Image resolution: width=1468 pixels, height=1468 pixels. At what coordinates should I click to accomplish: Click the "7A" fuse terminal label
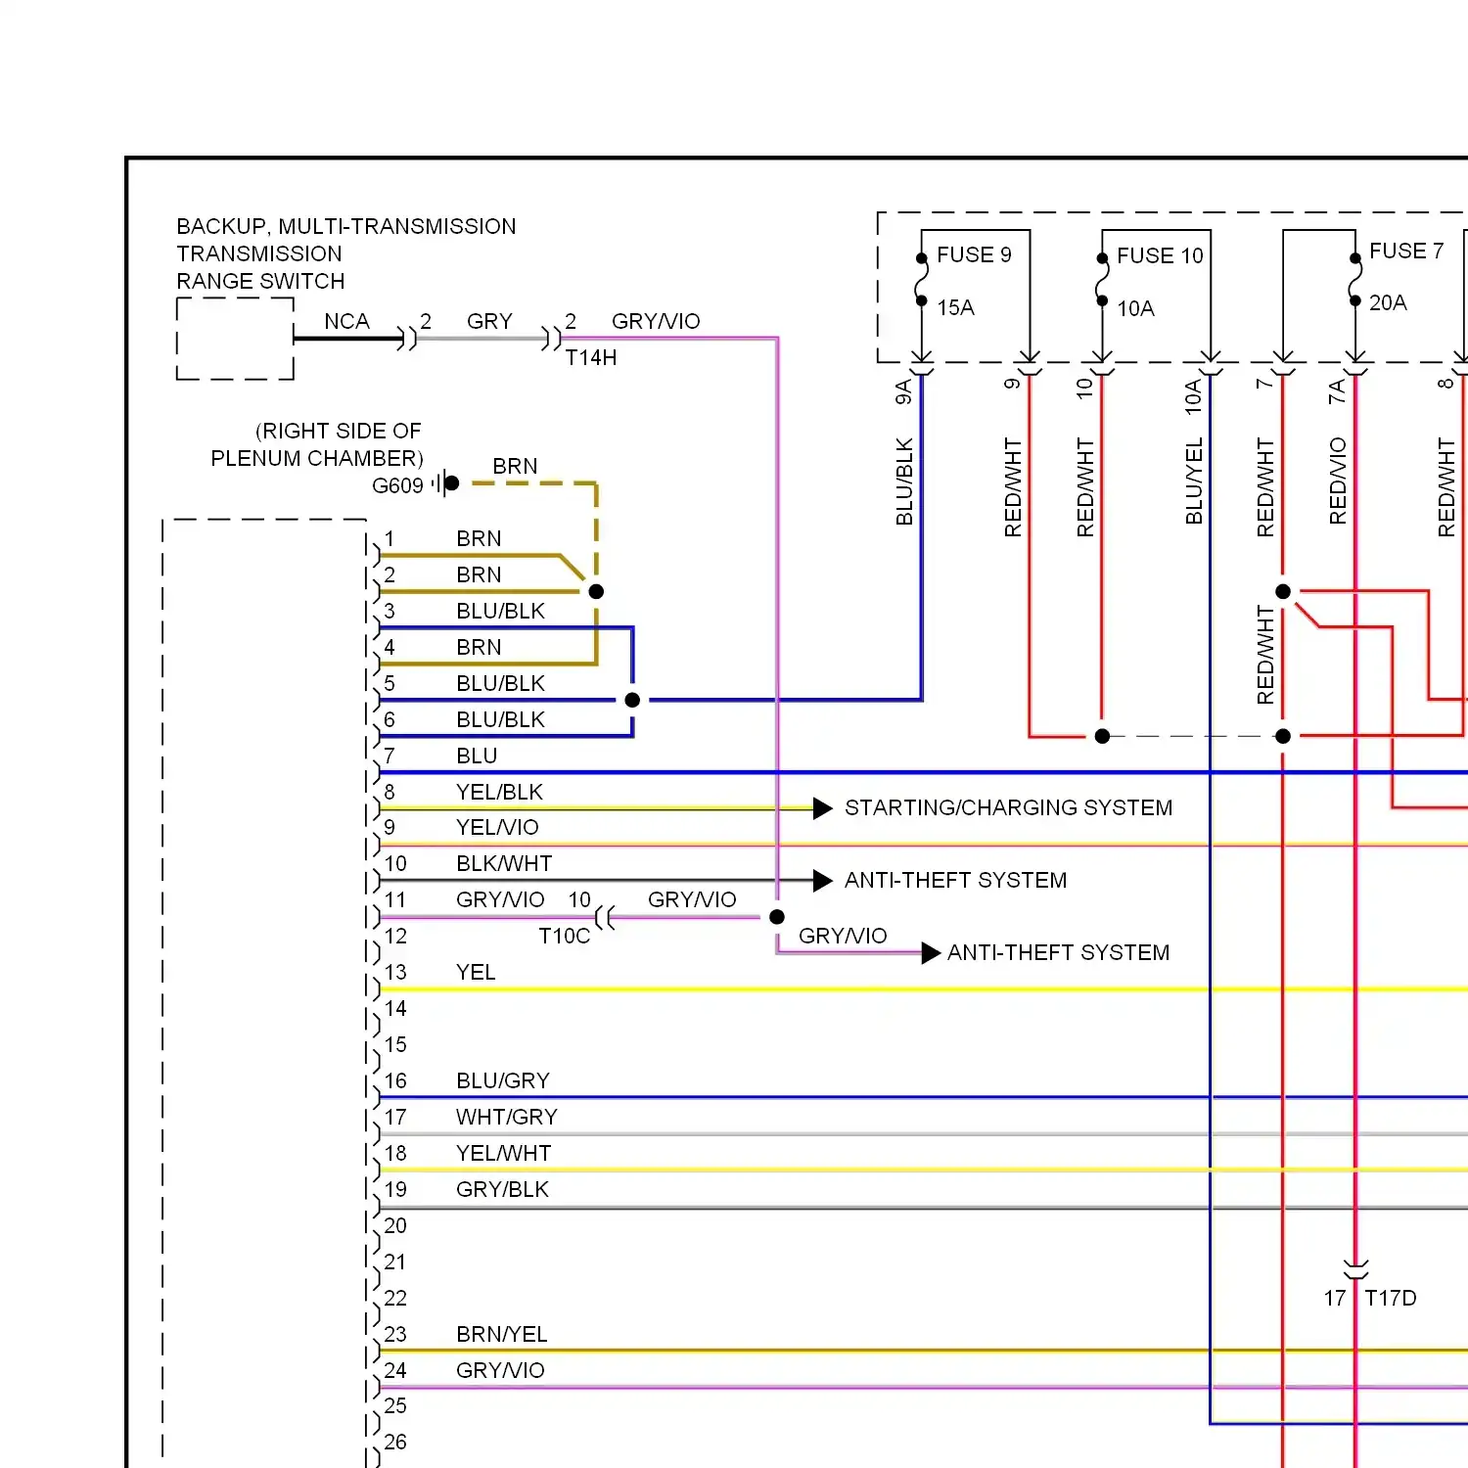[1337, 392]
